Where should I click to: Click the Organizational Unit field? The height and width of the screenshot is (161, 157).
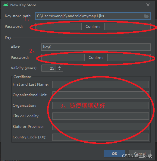(101, 95)
